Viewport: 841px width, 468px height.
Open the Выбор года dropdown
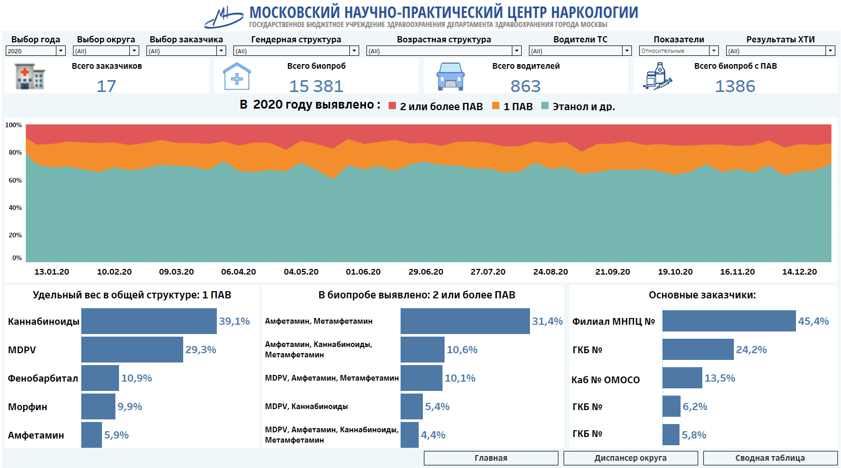coord(61,51)
